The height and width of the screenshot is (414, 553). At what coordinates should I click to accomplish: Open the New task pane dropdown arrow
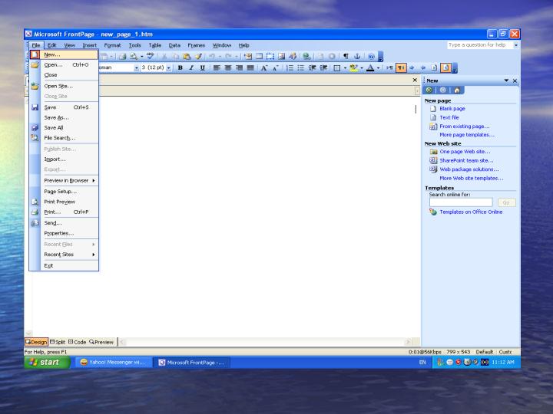pos(506,80)
